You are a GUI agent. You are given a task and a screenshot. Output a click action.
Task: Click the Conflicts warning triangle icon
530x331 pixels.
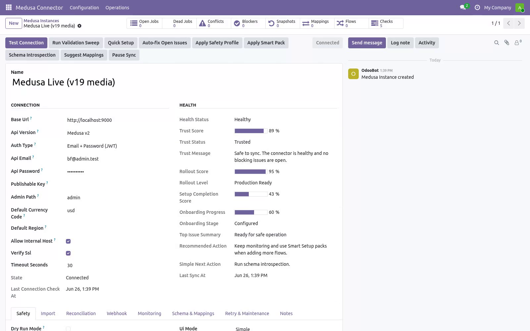pos(202,23)
